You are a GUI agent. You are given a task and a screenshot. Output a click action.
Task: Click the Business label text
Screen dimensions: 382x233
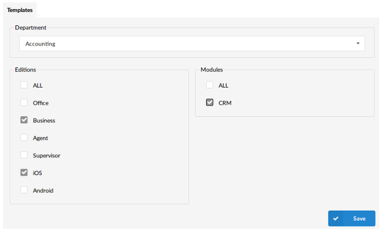coord(44,121)
